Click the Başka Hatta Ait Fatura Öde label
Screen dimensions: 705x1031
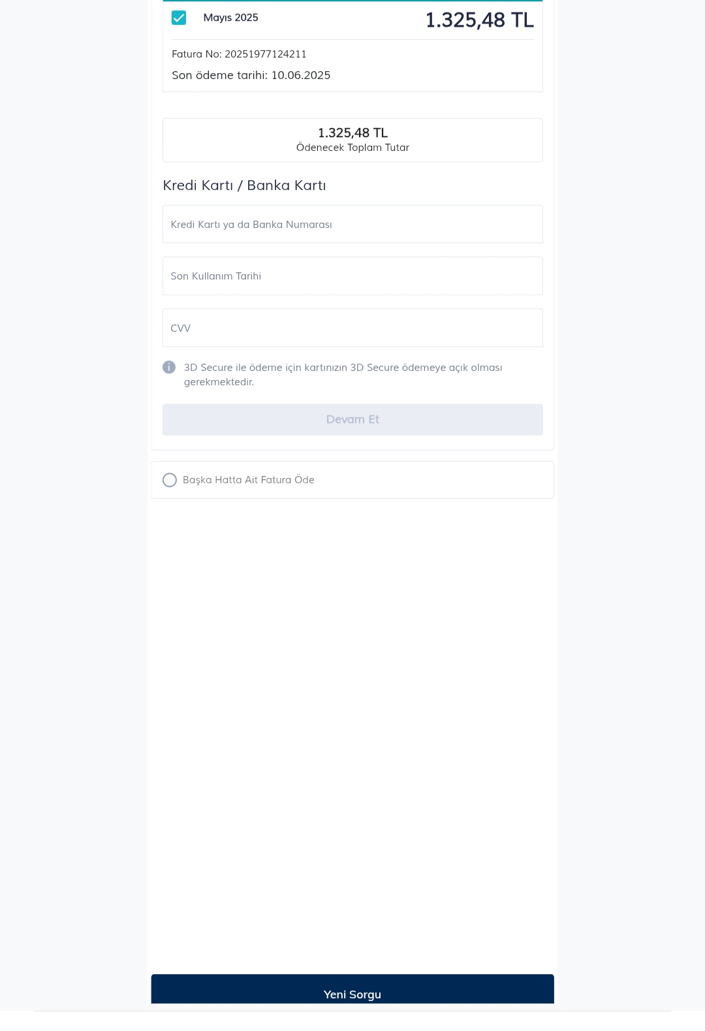pos(249,480)
